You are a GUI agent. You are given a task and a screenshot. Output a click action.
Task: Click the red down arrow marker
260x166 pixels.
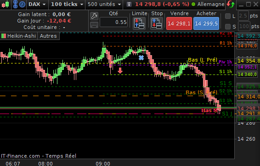point(120,70)
